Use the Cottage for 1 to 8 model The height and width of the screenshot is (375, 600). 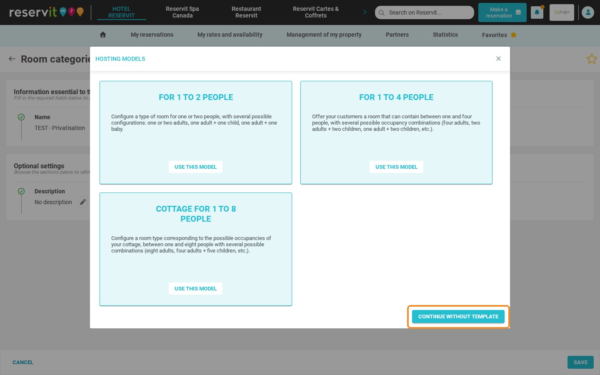195,288
